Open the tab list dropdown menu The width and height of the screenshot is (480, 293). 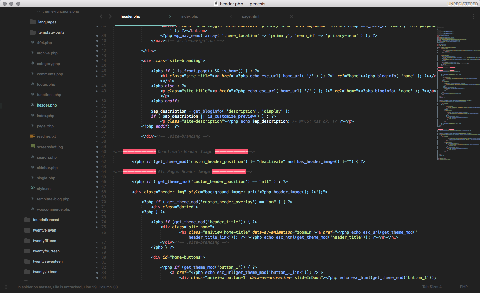point(473,16)
